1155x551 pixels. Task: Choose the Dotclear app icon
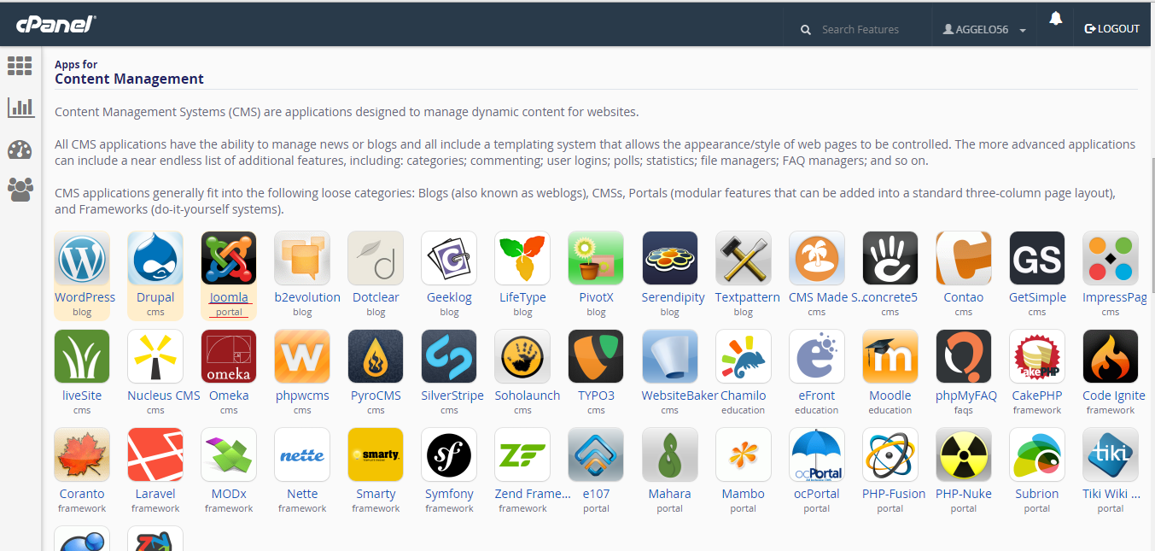coord(376,258)
